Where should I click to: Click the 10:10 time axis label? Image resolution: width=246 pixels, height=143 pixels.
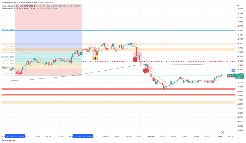point(230,136)
